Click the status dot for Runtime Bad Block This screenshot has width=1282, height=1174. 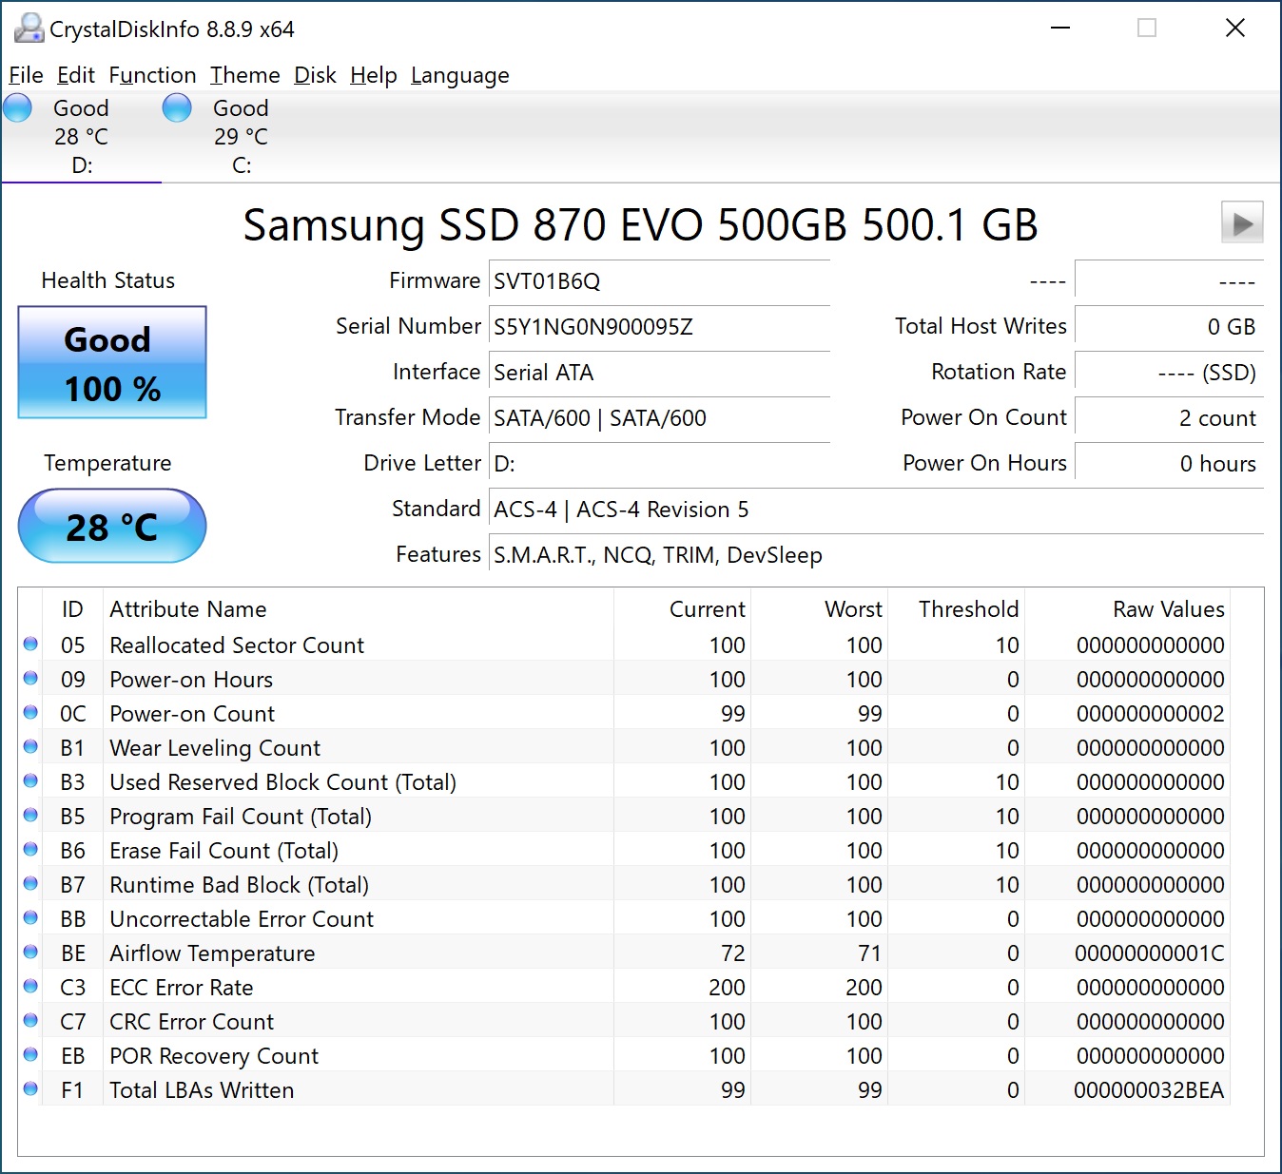click(x=30, y=884)
